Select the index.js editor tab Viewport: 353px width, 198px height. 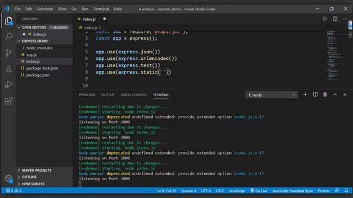pos(89,19)
